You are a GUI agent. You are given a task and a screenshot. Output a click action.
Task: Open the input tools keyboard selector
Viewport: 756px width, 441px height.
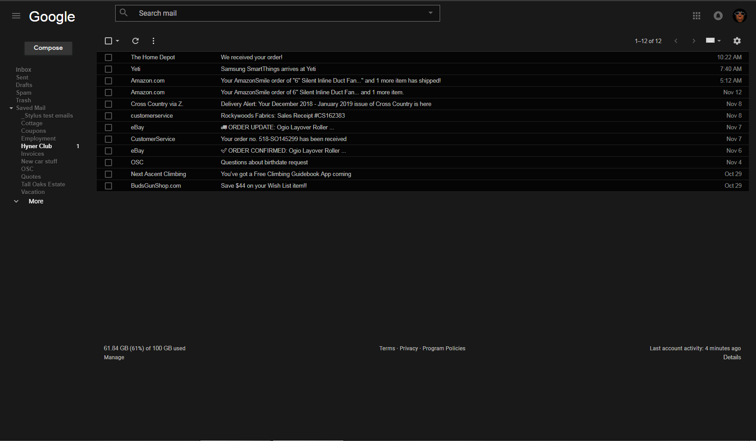[x=713, y=40]
